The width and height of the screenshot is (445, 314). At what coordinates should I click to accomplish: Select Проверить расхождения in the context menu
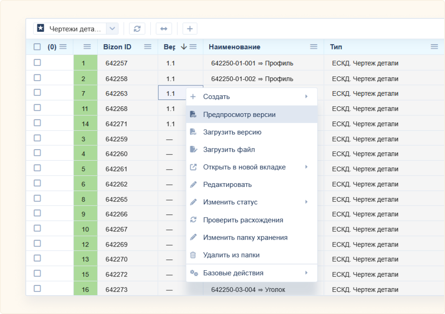pyautogui.click(x=243, y=220)
